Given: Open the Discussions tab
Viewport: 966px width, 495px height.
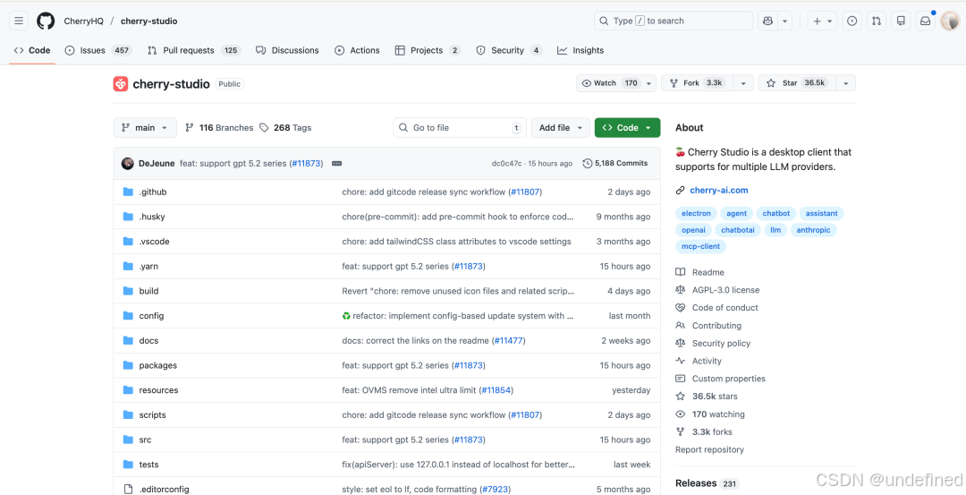Looking at the screenshot, I should (x=287, y=50).
